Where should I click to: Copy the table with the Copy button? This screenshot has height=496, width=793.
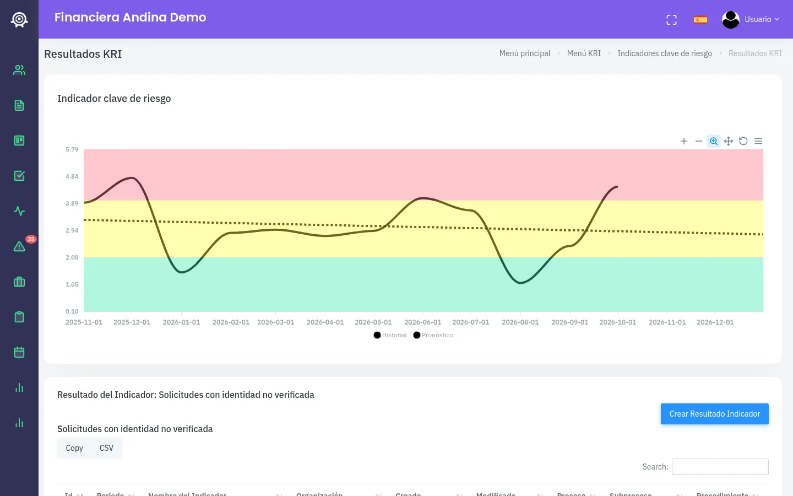[x=74, y=448]
